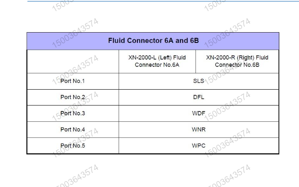Select the WPC value cell

(x=199, y=145)
